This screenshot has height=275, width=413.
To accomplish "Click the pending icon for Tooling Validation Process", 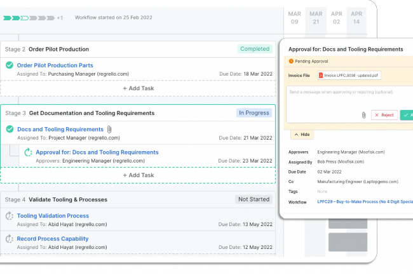I will [x=10, y=216].
